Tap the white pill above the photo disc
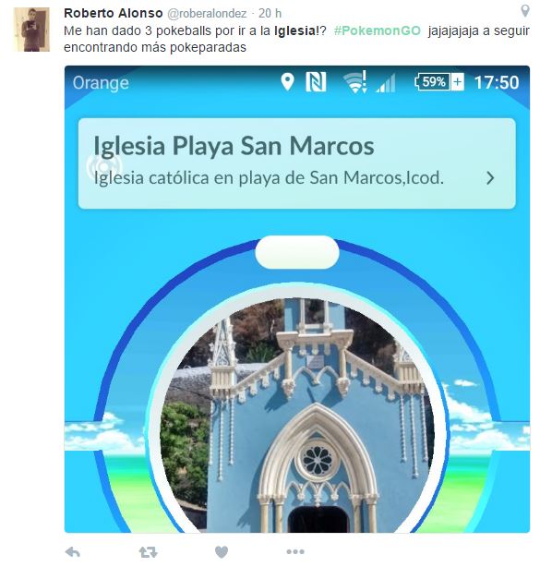Image resolution: width=540 pixels, height=567 pixels. pos(297,252)
